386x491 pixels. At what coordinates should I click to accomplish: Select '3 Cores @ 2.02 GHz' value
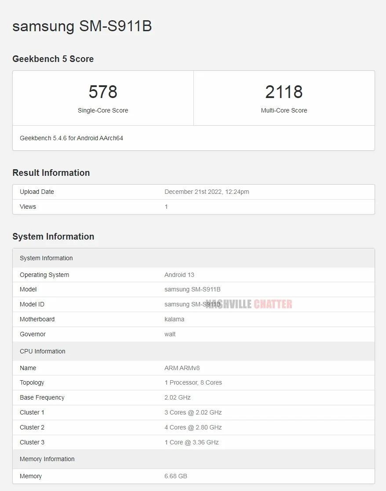193,412
